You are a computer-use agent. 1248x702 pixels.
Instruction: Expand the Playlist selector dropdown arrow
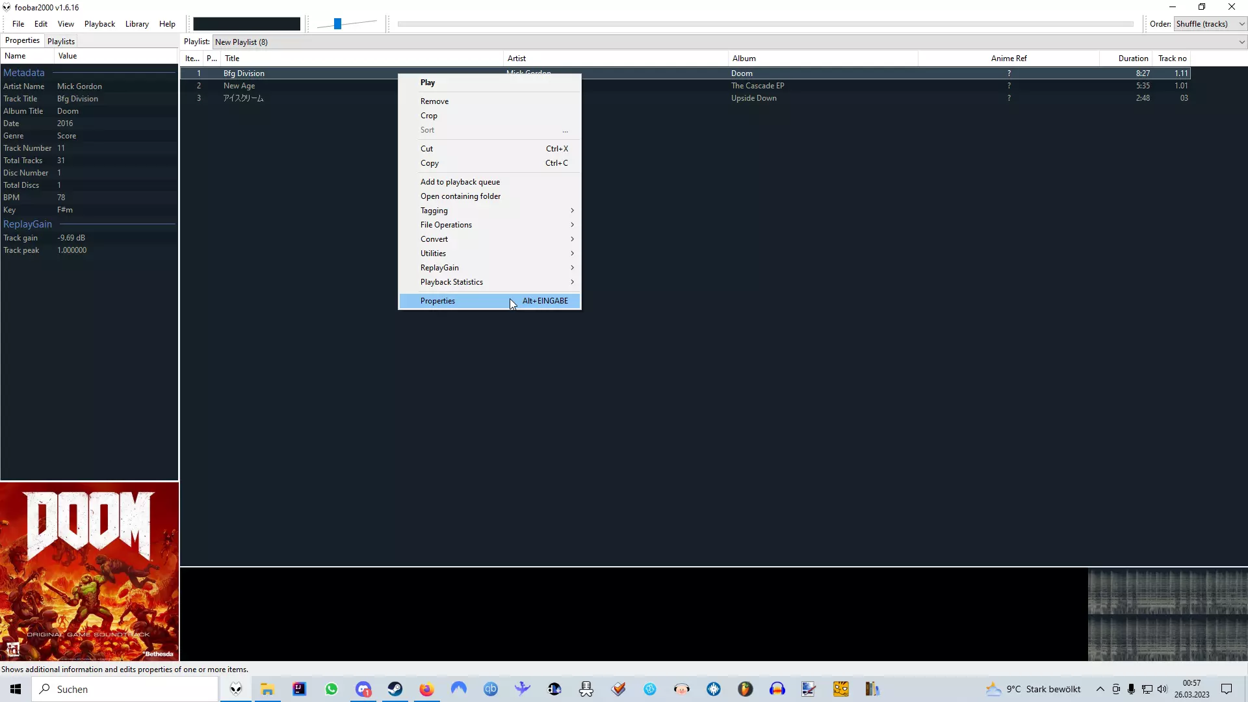click(1241, 42)
